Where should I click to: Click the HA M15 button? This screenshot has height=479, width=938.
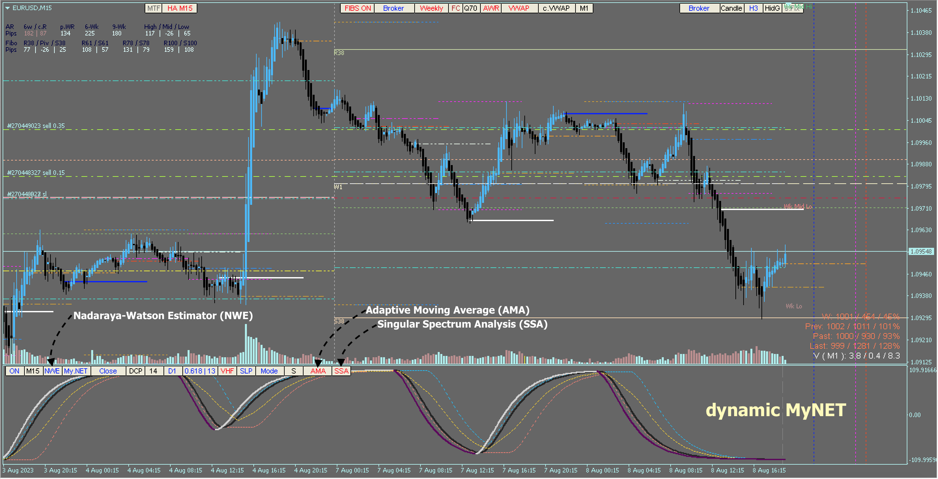tap(180, 8)
